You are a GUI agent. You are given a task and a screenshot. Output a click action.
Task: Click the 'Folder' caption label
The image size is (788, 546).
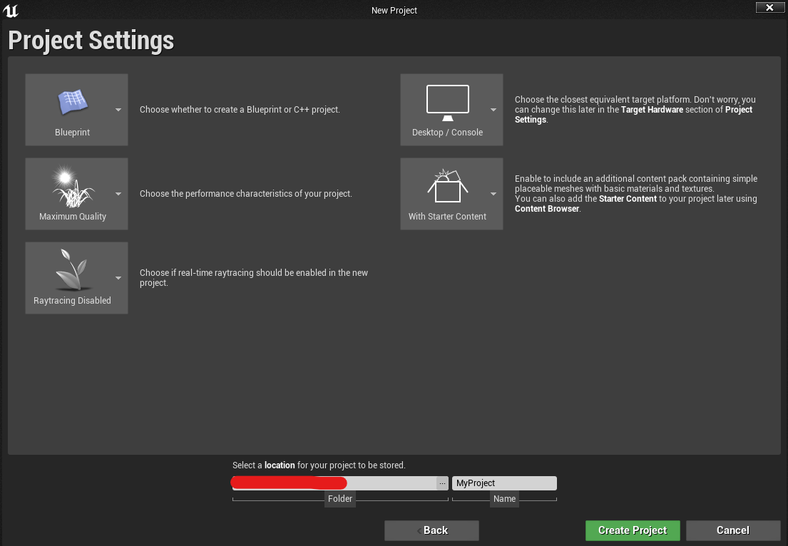tap(340, 499)
